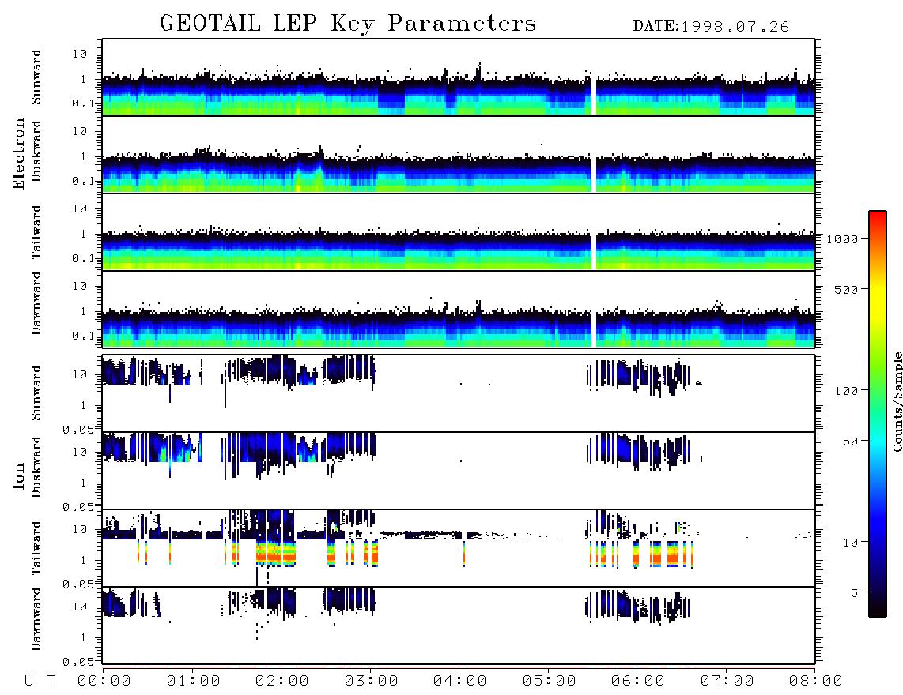Click the "03:00" time tick label
The image size is (903, 695).
click(x=372, y=682)
